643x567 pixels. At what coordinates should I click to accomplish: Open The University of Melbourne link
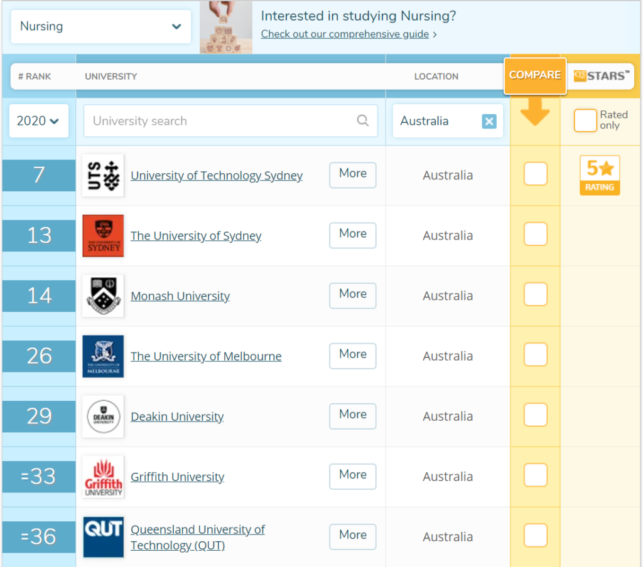pos(206,356)
